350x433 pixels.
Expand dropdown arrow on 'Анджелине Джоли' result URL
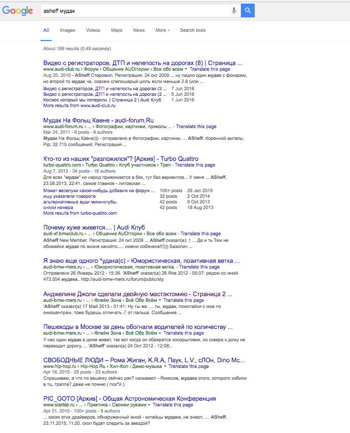point(160,300)
